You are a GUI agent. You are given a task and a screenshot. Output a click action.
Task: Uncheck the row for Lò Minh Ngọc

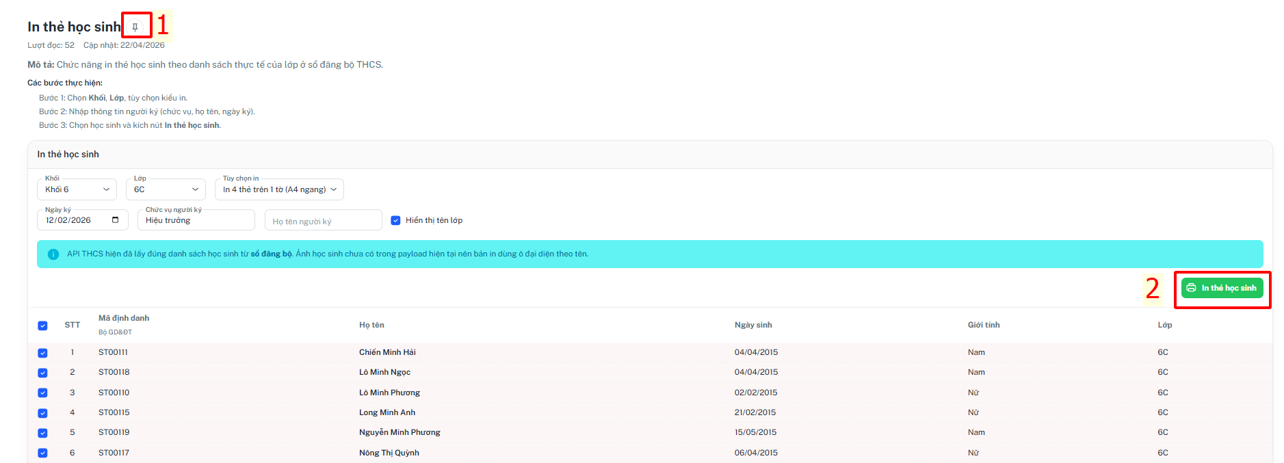tap(42, 373)
